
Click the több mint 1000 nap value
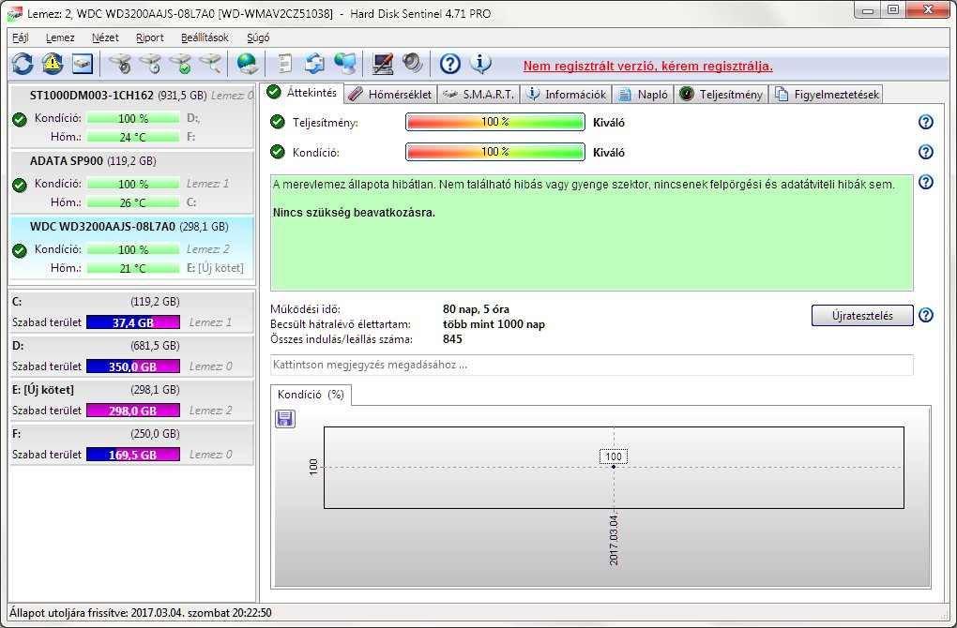(494, 323)
